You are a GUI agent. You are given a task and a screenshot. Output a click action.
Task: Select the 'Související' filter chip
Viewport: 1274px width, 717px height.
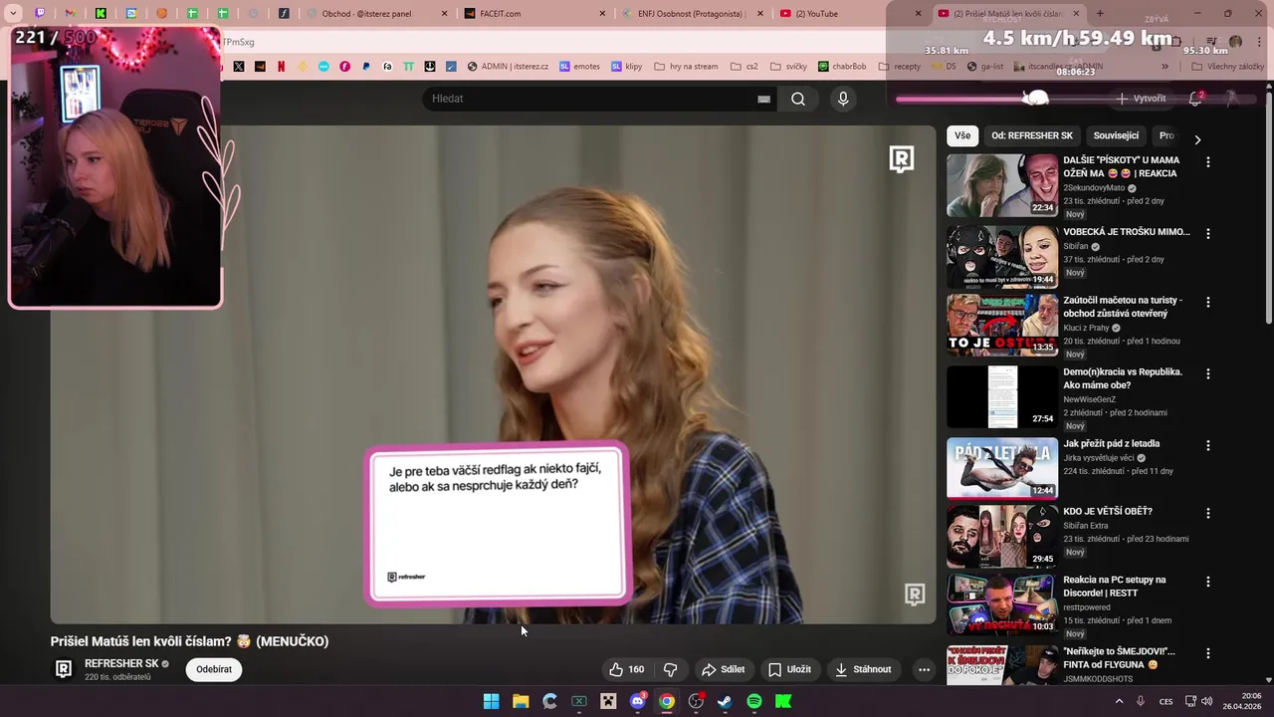1116,135
